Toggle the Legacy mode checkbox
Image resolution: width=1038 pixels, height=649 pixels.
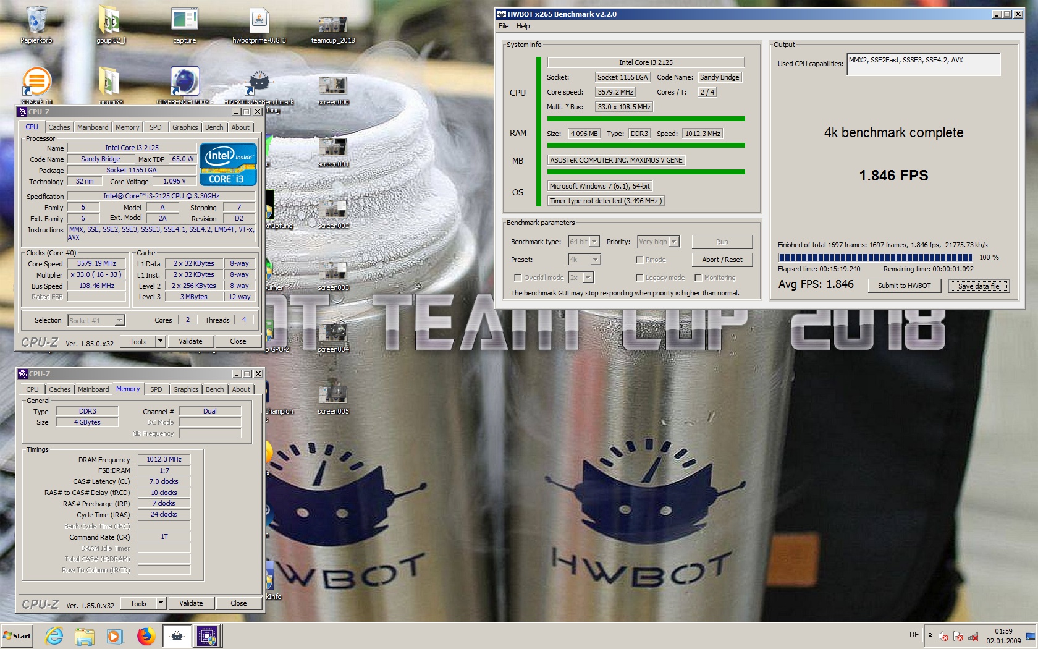[x=639, y=278]
